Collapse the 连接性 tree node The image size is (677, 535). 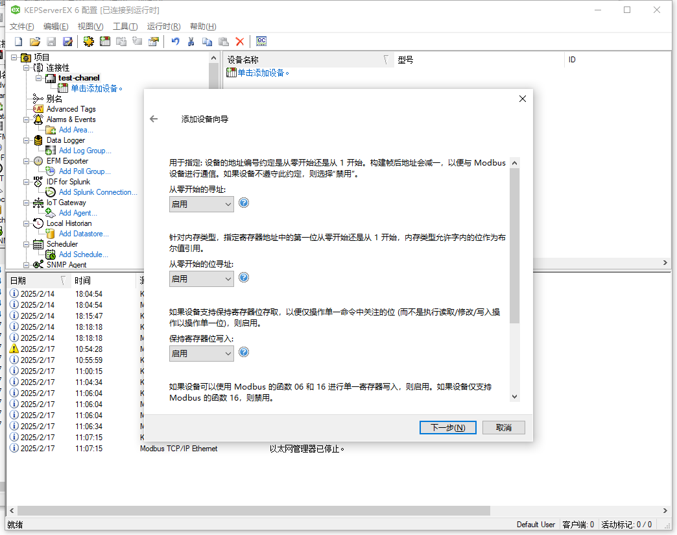tap(27, 68)
